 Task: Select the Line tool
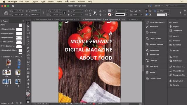(28, 44)
